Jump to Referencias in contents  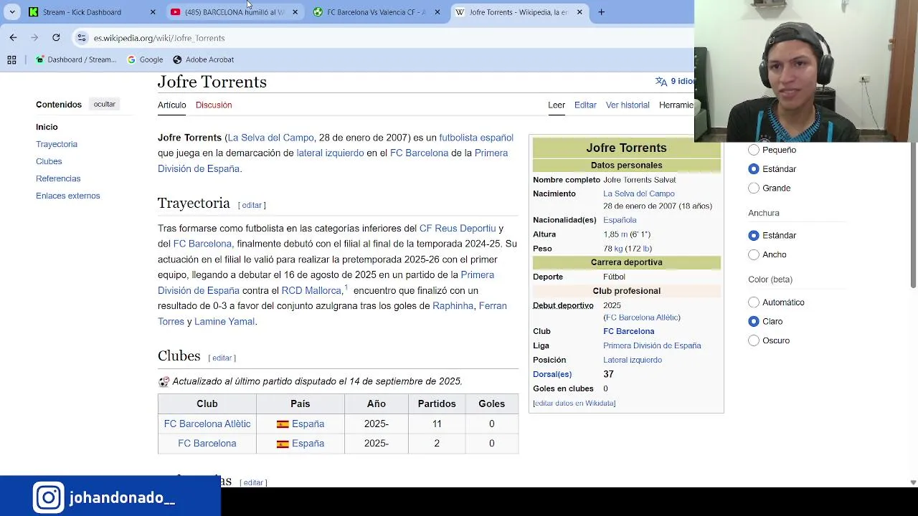pyautogui.click(x=58, y=178)
